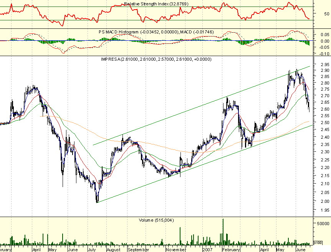
Task: Click the 2007 year label on time axis
Action: click(207, 250)
